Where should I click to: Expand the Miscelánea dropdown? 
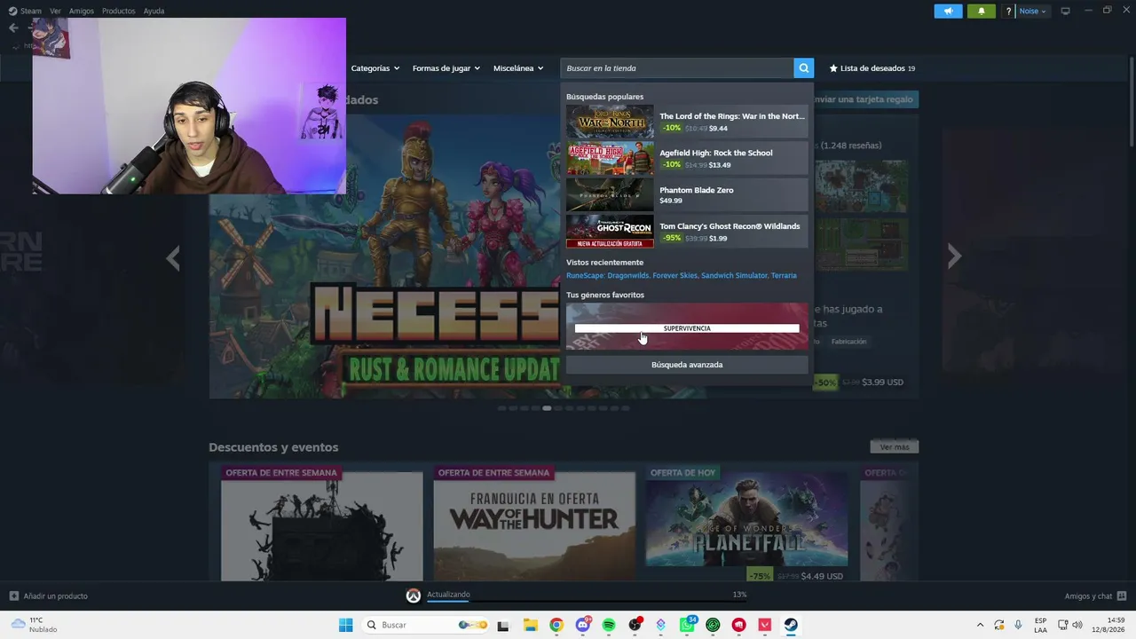518,68
